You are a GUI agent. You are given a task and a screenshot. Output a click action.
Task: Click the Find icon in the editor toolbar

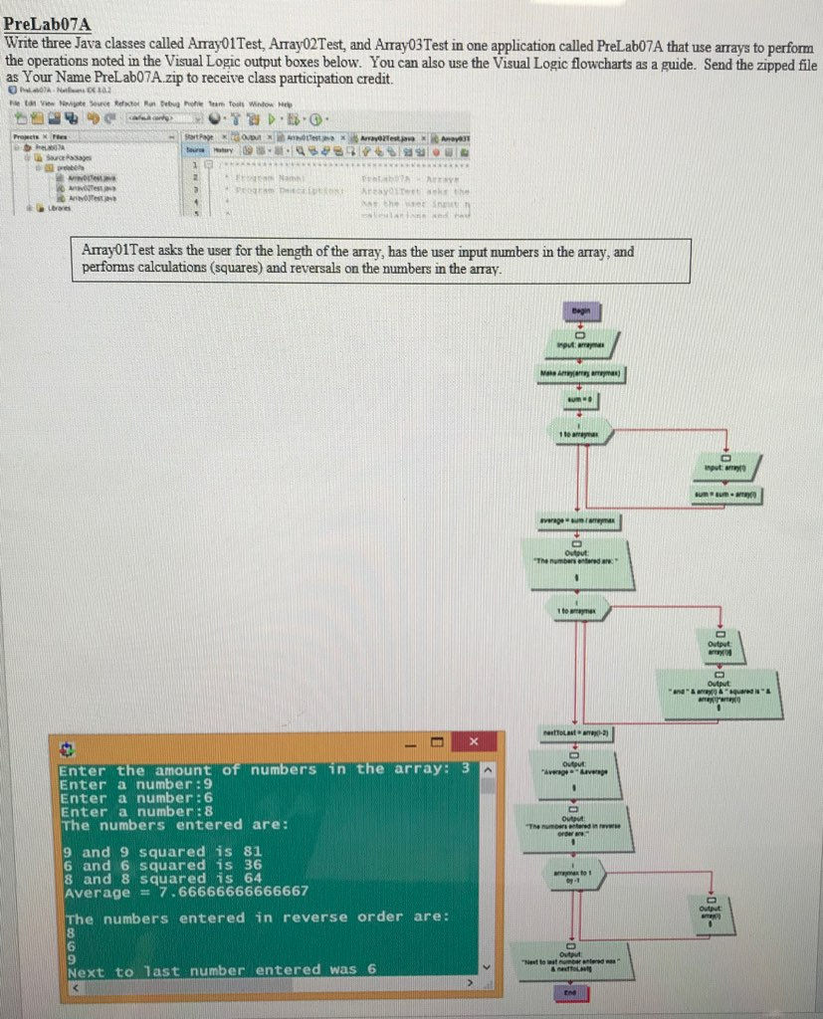point(300,149)
